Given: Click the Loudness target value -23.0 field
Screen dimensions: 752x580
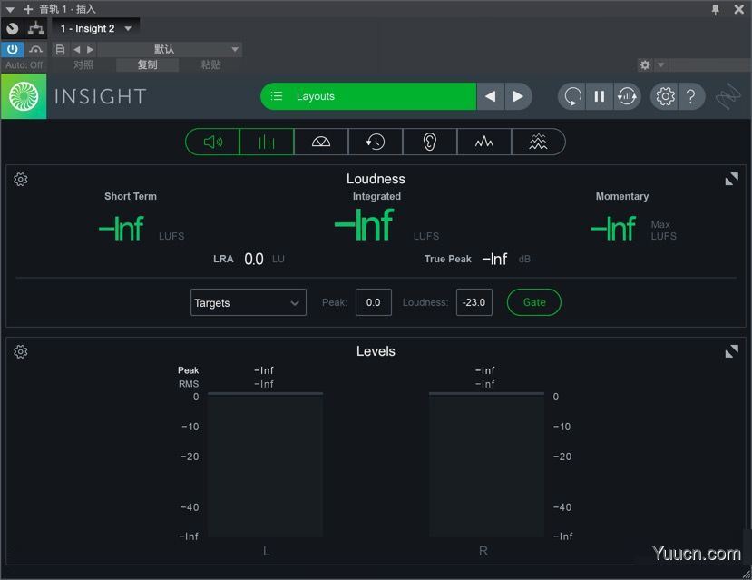Looking at the screenshot, I should coord(474,302).
